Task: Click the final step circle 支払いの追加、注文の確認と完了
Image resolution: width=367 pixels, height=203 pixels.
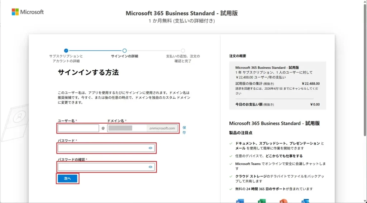Action: pos(183,51)
